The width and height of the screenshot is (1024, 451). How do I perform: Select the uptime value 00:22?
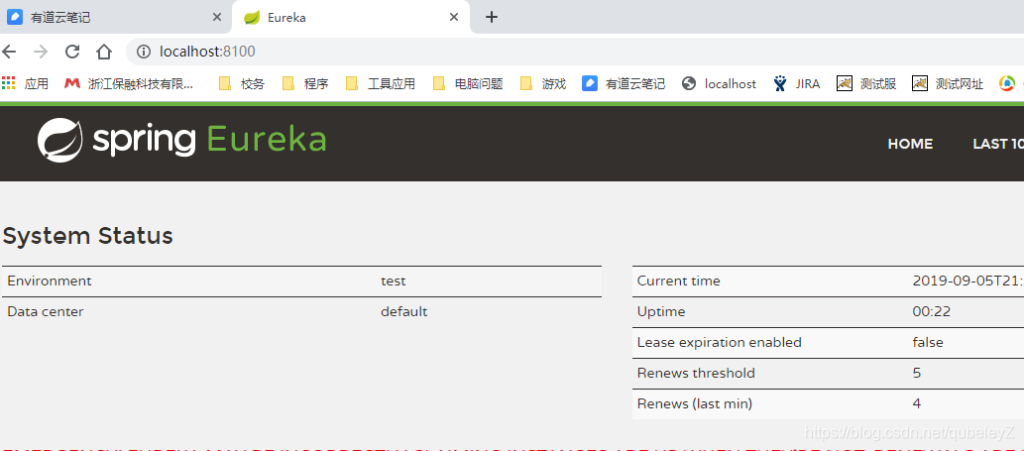(931, 312)
